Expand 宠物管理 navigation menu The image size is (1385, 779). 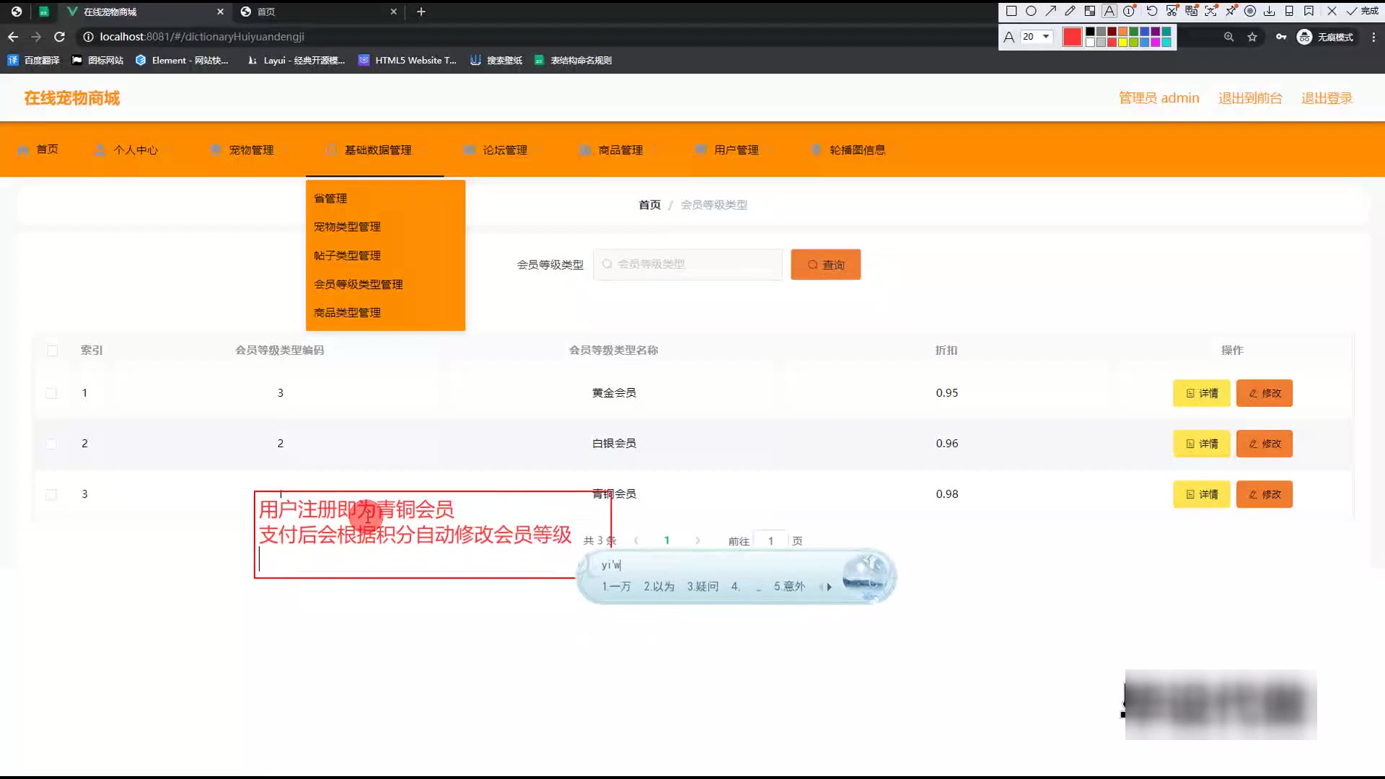pyautogui.click(x=251, y=150)
